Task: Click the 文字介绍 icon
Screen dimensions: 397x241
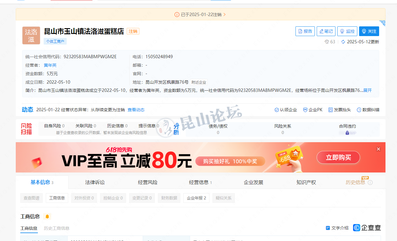Action: click(x=328, y=228)
